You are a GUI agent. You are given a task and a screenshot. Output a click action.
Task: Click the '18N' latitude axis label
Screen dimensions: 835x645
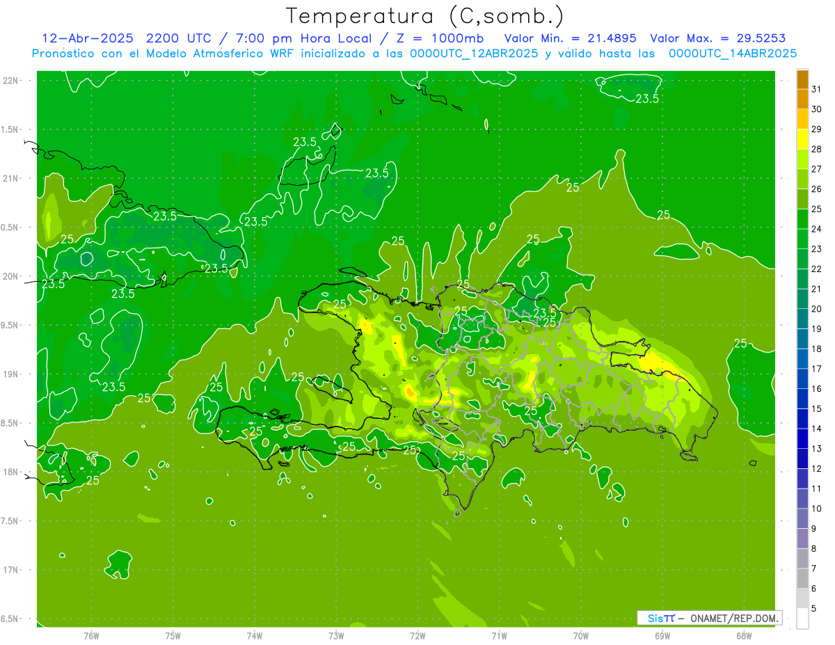(x=12, y=472)
